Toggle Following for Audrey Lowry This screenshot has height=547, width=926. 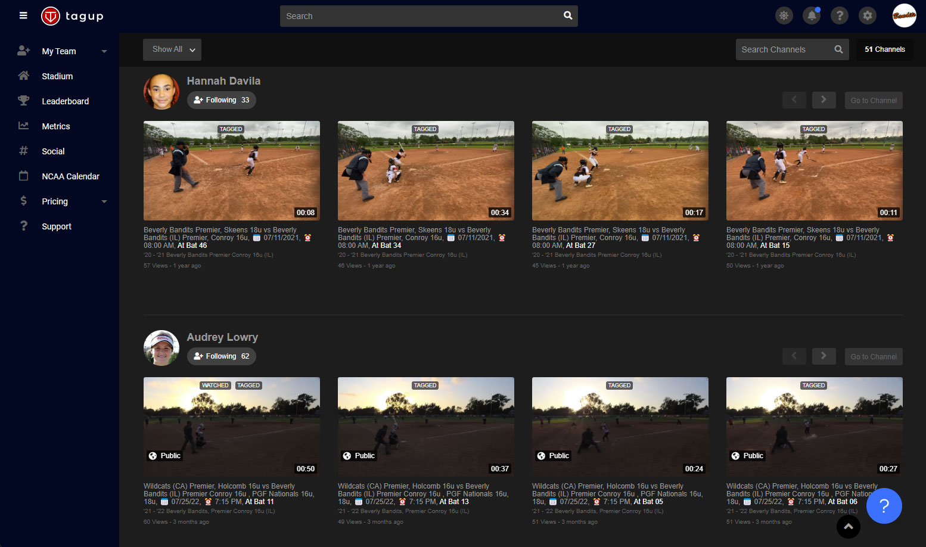pyautogui.click(x=222, y=356)
